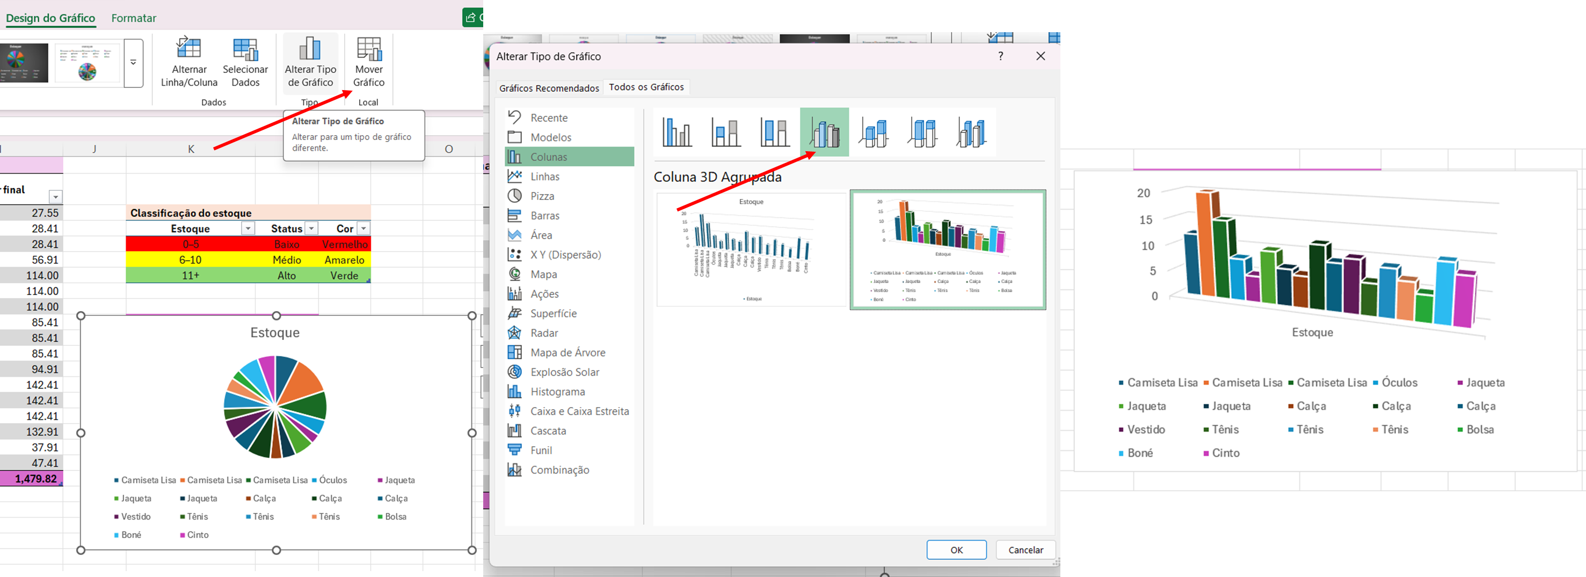The width and height of the screenshot is (1586, 577).
Task: Choose Modelos chart category
Action: point(570,137)
